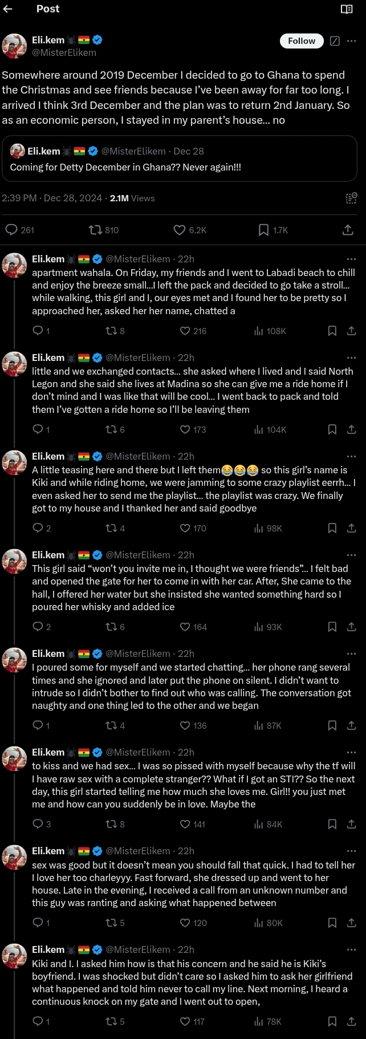Open @MisterElikem profile link in header
366x1039 pixels.
[64, 52]
